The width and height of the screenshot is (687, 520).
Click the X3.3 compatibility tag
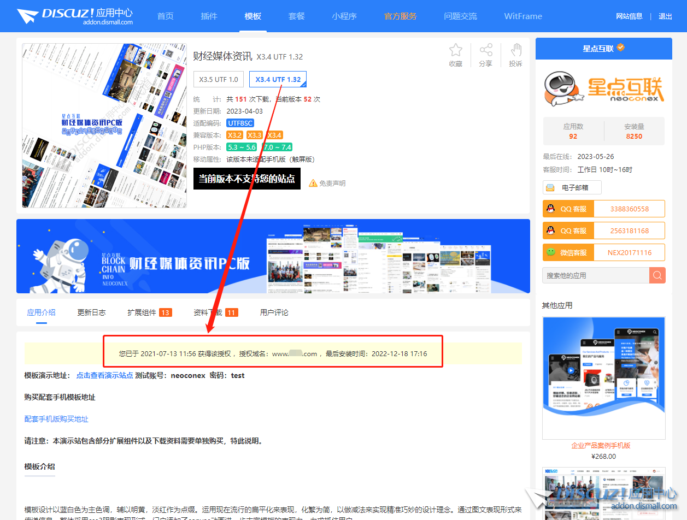(255, 135)
